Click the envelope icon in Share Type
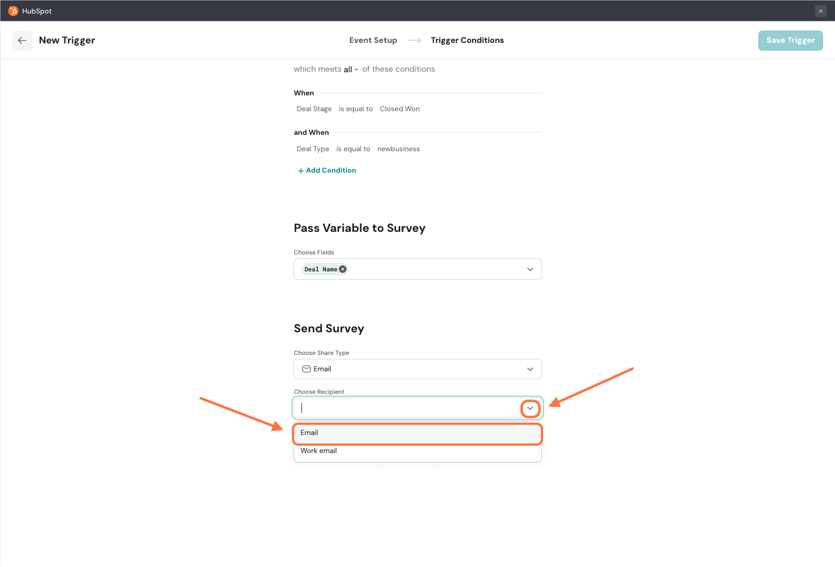835x567 pixels. [x=307, y=369]
